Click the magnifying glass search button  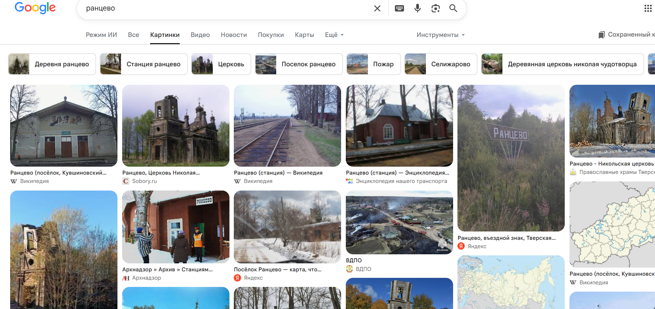click(453, 8)
